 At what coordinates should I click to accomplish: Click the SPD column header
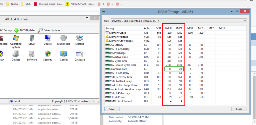157,28
